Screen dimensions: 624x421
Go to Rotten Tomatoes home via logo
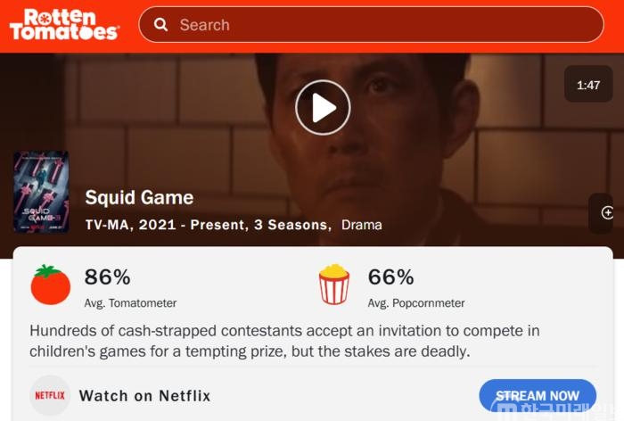63,25
